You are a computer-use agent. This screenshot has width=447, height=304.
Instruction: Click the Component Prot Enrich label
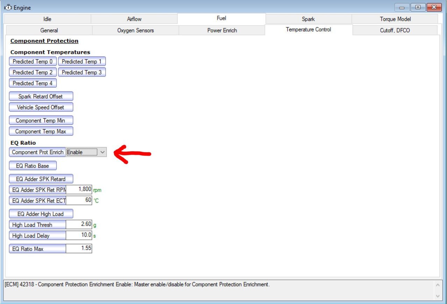tap(37, 152)
